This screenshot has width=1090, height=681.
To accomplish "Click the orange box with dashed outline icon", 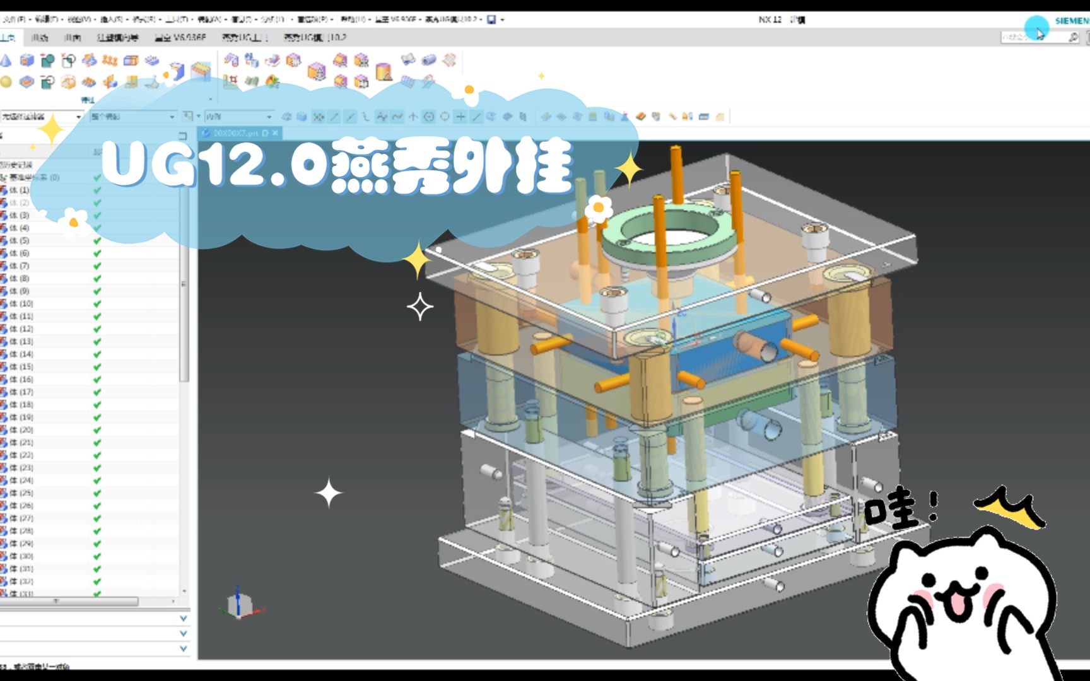I will 68,81.
